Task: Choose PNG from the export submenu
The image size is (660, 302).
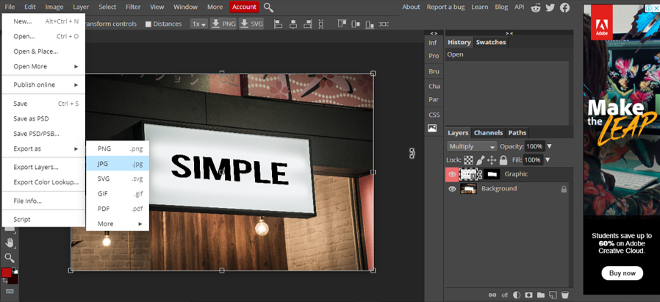Action: [118, 149]
